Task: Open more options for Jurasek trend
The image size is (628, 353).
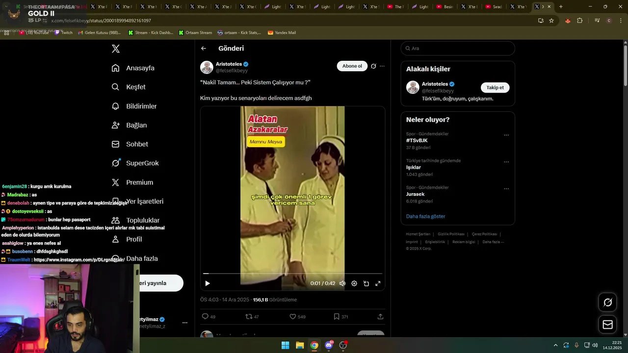Action: tap(506, 189)
